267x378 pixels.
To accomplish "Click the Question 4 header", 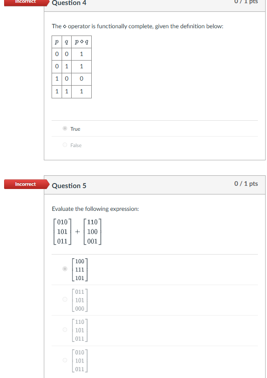I will pyautogui.click(x=68, y=4).
